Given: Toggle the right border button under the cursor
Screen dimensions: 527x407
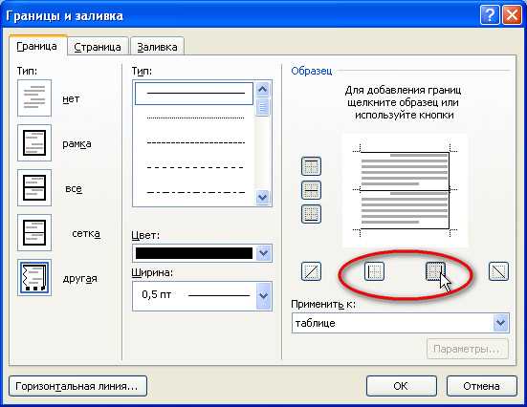Looking at the screenshot, I should 435,271.
